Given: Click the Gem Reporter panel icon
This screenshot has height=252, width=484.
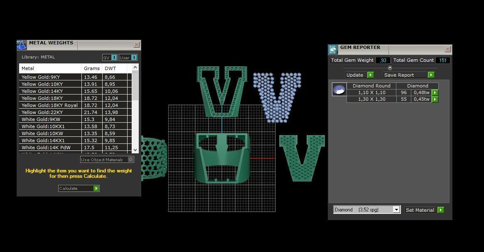Looking at the screenshot, I should (333, 49).
